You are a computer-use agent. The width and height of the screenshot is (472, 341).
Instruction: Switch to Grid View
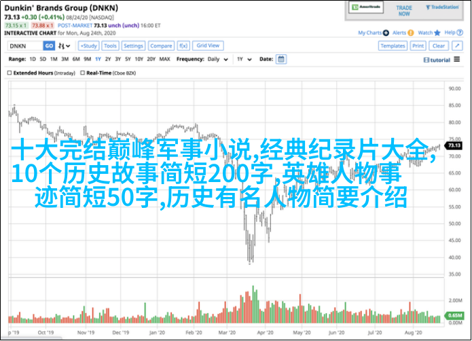click(208, 46)
